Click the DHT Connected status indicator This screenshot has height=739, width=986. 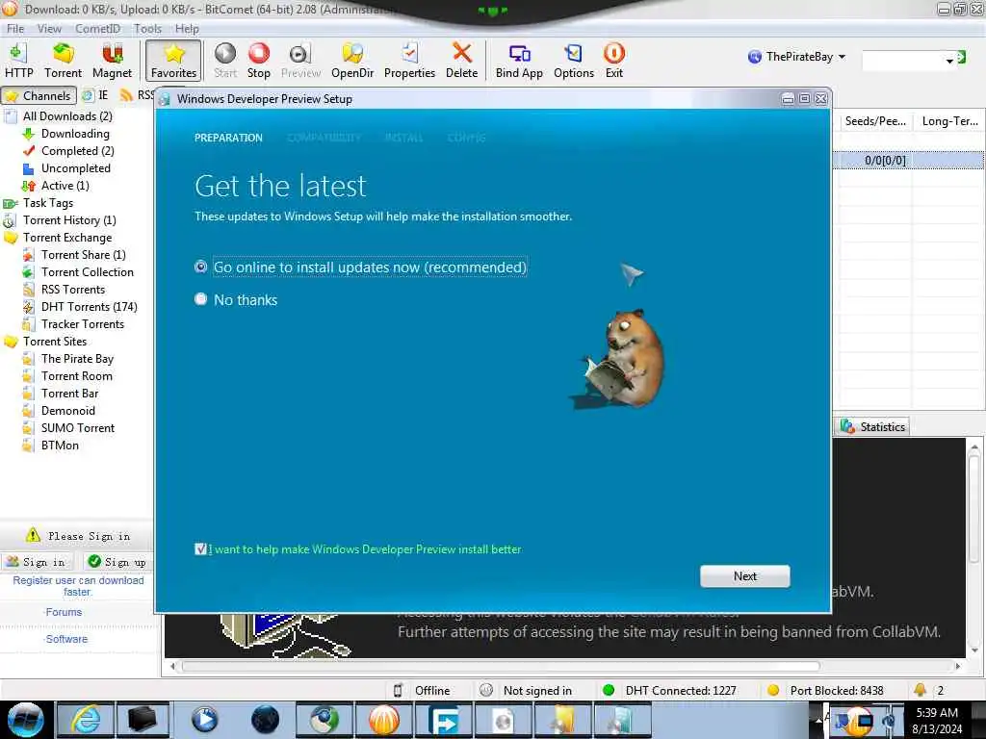coord(669,691)
